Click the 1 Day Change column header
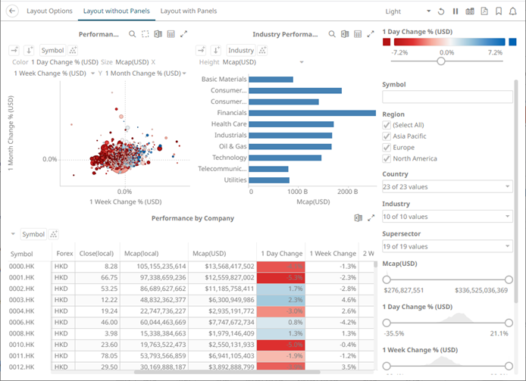Screen dimensions: 526x381 click(x=280, y=254)
